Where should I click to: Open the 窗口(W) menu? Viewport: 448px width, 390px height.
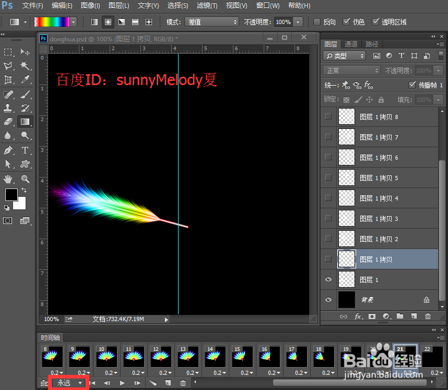point(268,5)
